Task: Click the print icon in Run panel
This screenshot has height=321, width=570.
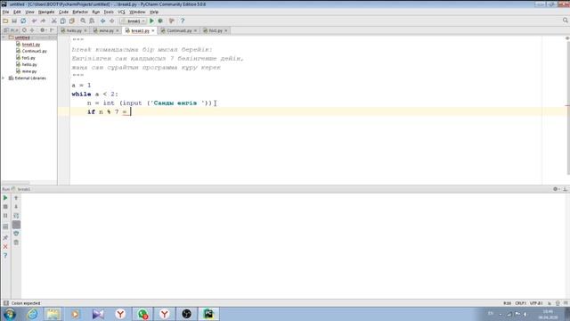Action: click(x=16, y=234)
